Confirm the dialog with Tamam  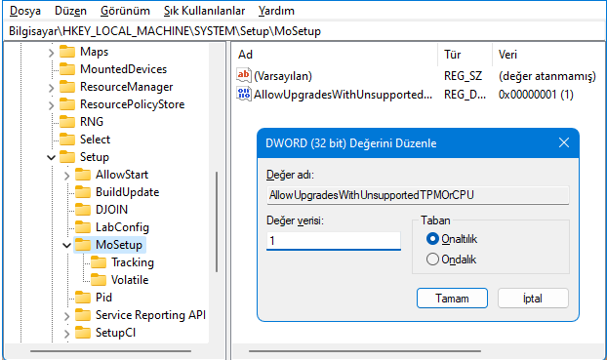(452, 299)
